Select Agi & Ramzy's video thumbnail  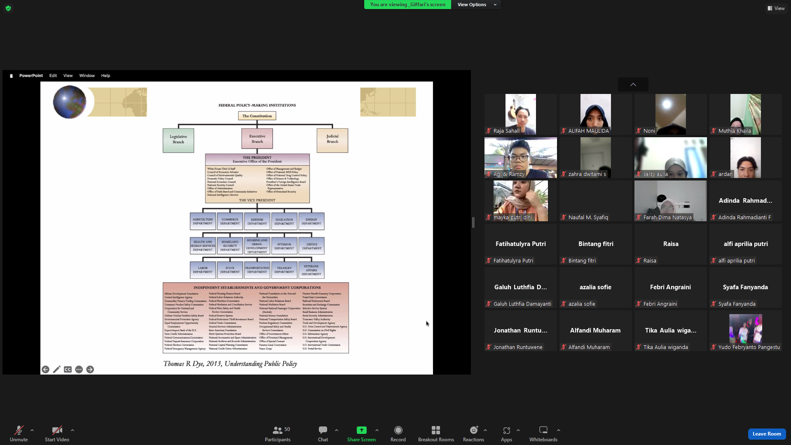(521, 158)
